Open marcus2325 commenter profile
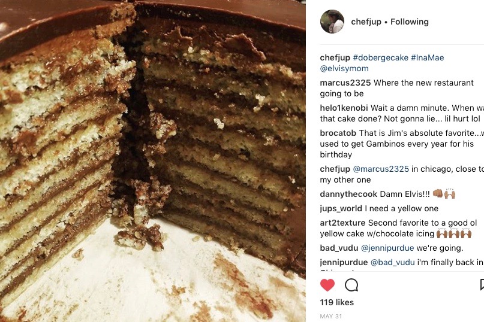This screenshot has width=484, height=322. pyautogui.click(x=345, y=83)
